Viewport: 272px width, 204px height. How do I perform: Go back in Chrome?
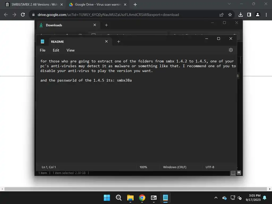[6, 15]
